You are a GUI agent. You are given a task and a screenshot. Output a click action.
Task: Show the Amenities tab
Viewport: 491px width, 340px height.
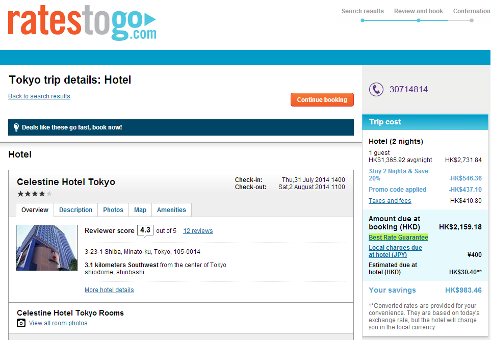click(171, 210)
